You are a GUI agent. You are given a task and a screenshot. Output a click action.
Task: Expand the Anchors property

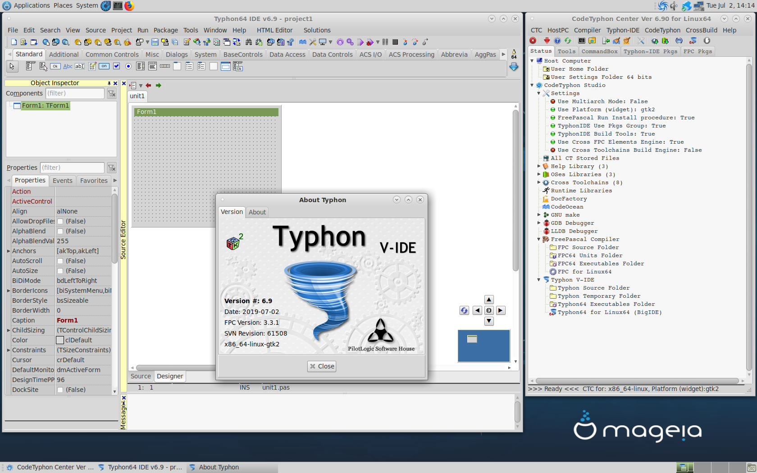(x=9, y=251)
